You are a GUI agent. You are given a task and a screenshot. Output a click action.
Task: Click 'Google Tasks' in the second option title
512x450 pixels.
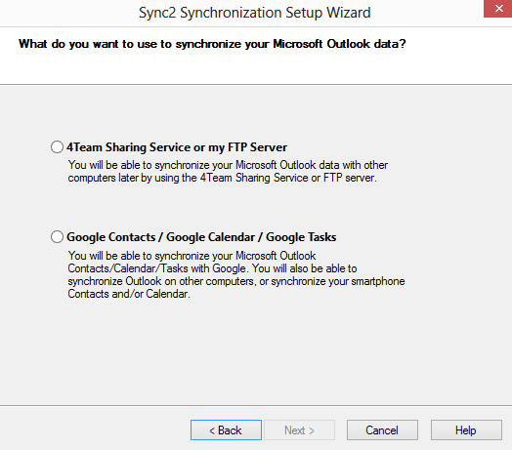pyautogui.click(x=301, y=237)
